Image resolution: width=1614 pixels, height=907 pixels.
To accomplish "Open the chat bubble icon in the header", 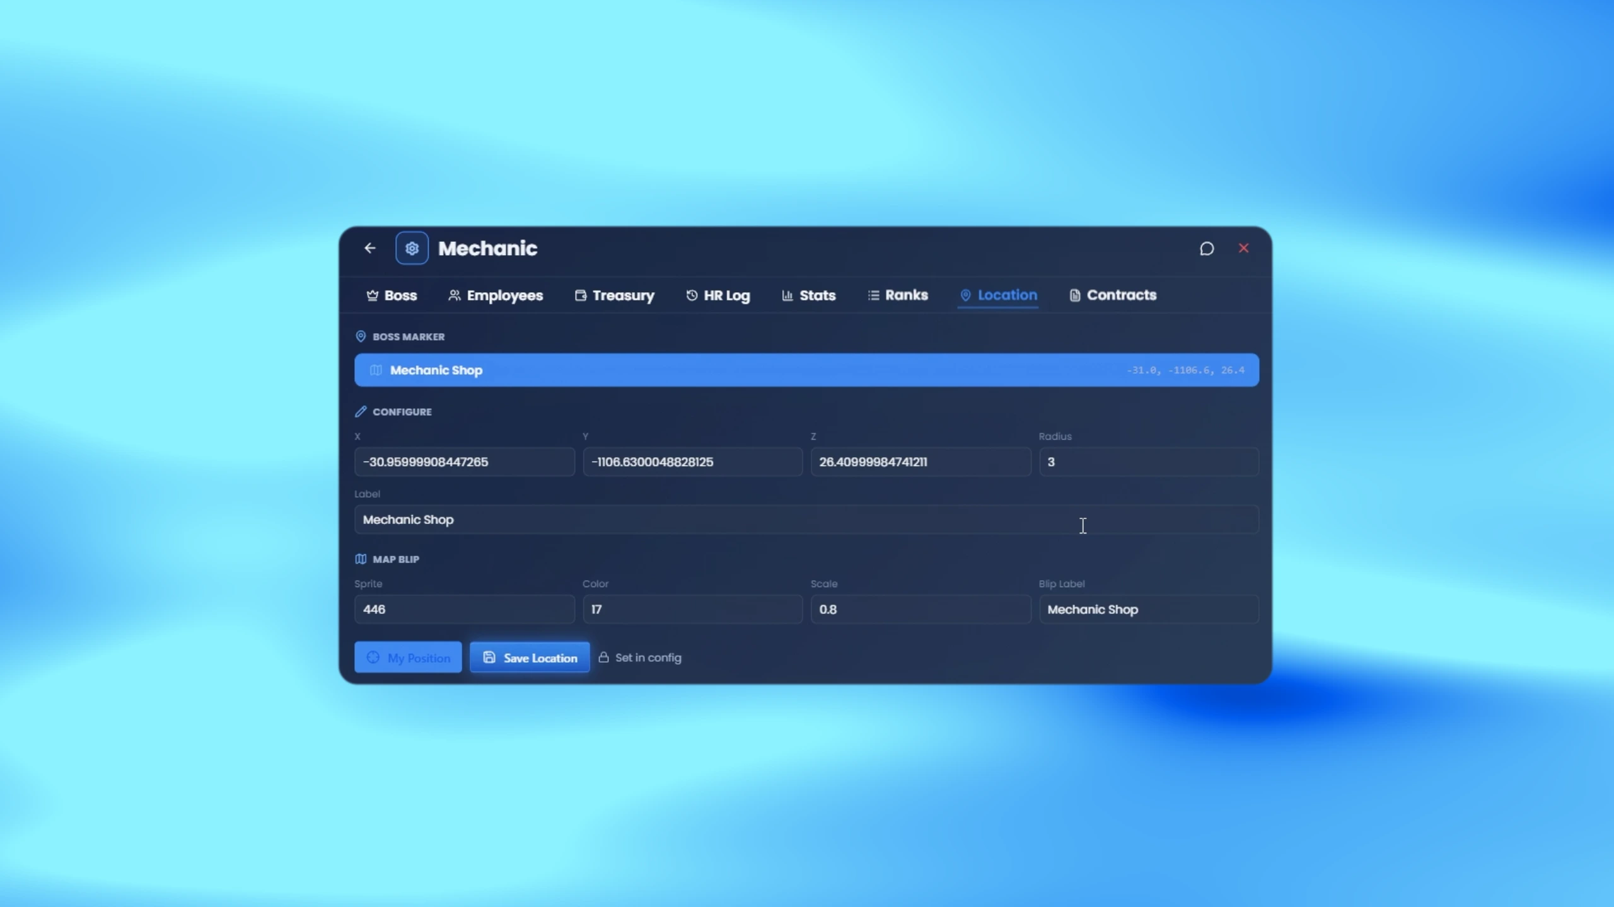I will pyautogui.click(x=1207, y=249).
